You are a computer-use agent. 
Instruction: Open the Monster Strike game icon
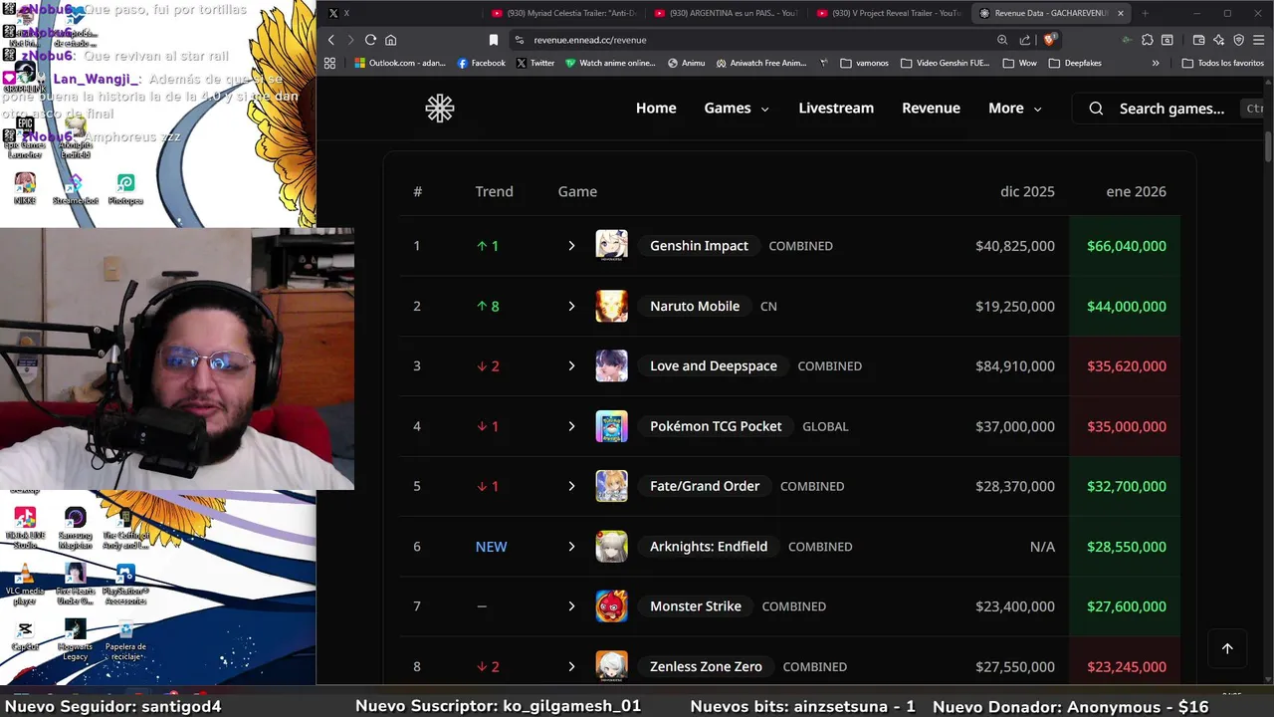point(611,606)
